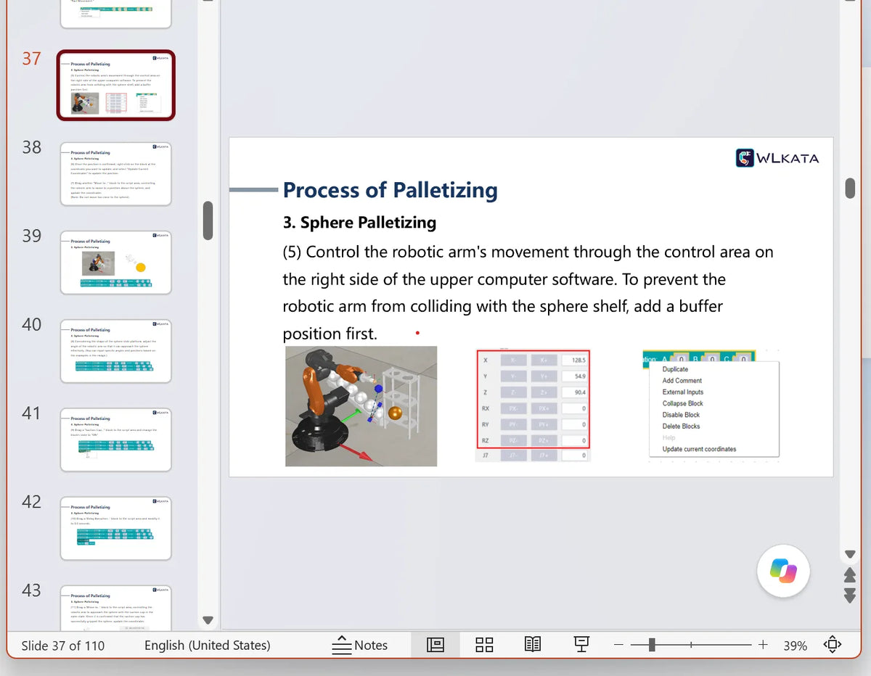Fit slide to current window

point(833,645)
